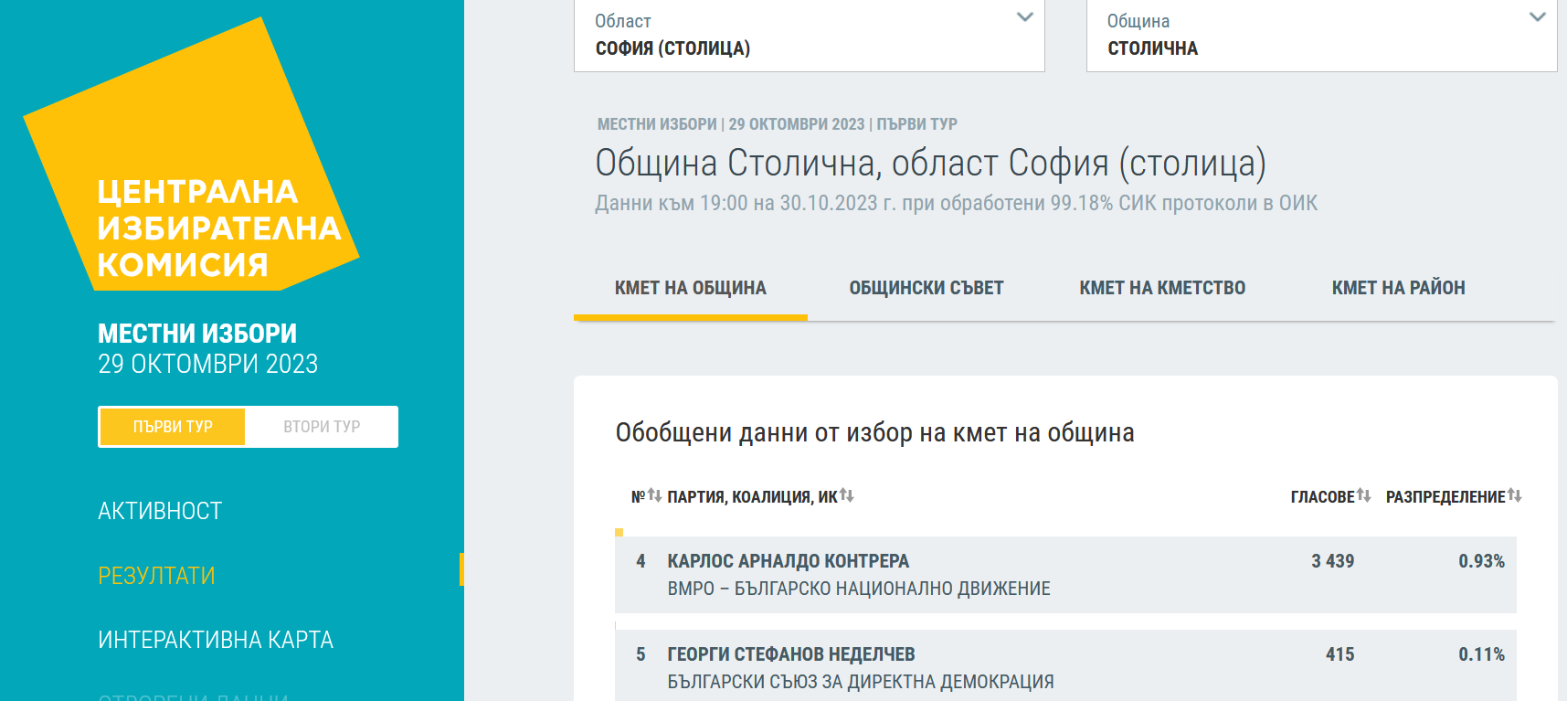Screen dimensions: 1567x701
Task: Switch to Втори тур round
Action: click(322, 427)
